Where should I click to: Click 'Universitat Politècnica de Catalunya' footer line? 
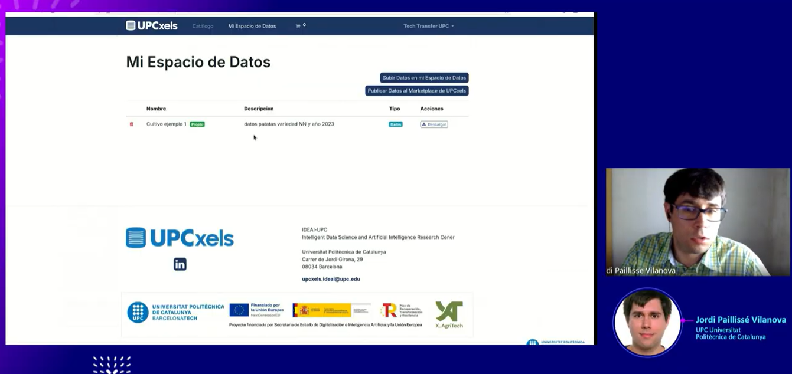click(x=344, y=252)
